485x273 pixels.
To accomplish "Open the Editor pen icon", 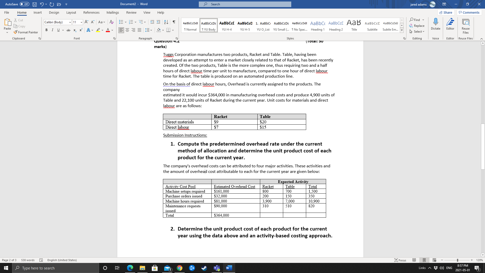I will [x=450, y=23].
